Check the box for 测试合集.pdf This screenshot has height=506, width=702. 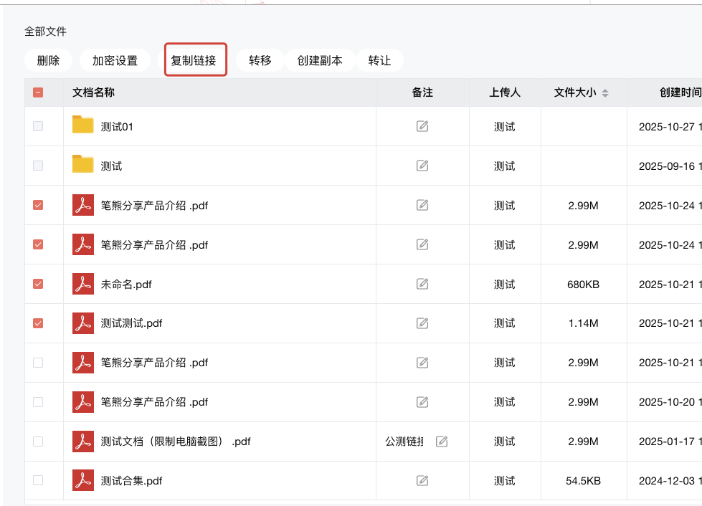click(x=38, y=480)
